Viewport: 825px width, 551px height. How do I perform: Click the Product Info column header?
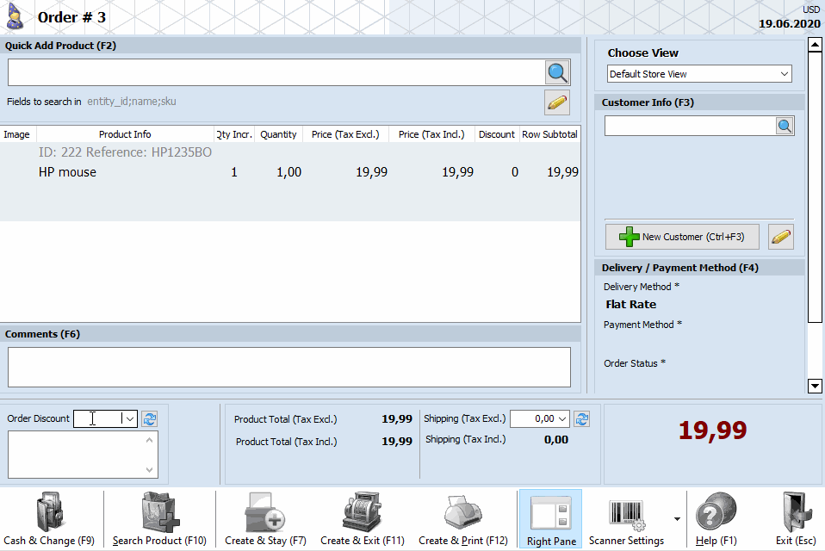click(125, 134)
